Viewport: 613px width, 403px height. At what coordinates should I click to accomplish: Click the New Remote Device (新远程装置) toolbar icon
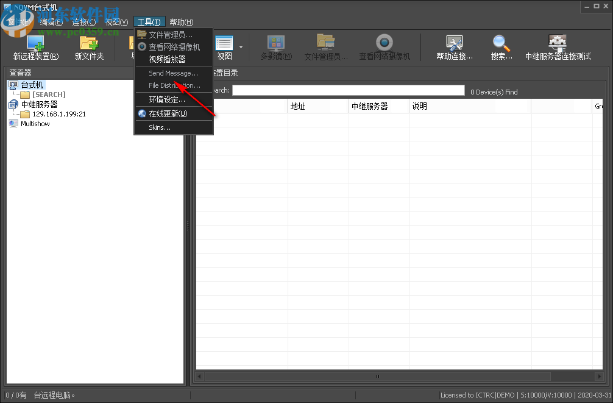tap(35, 43)
